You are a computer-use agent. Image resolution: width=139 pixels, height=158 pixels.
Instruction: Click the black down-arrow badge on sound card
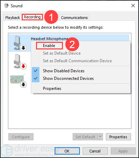coord(24,85)
